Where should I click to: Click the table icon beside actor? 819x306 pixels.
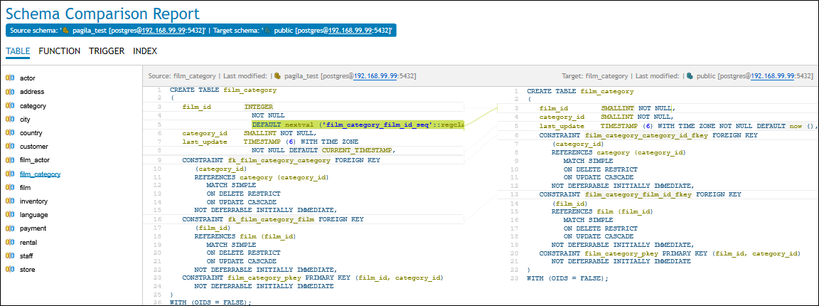coord(9,78)
